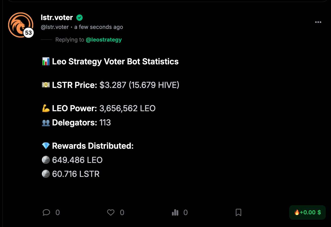Open the three-dot more options menu
Viewport: 331px width, 227px height.
pyautogui.click(x=318, y=22)
